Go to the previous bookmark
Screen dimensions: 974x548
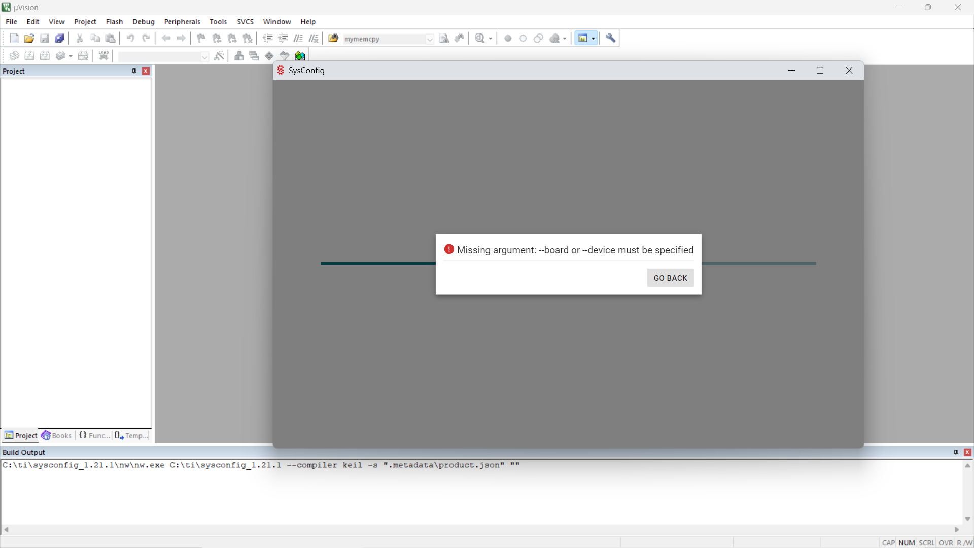[217, 38]
